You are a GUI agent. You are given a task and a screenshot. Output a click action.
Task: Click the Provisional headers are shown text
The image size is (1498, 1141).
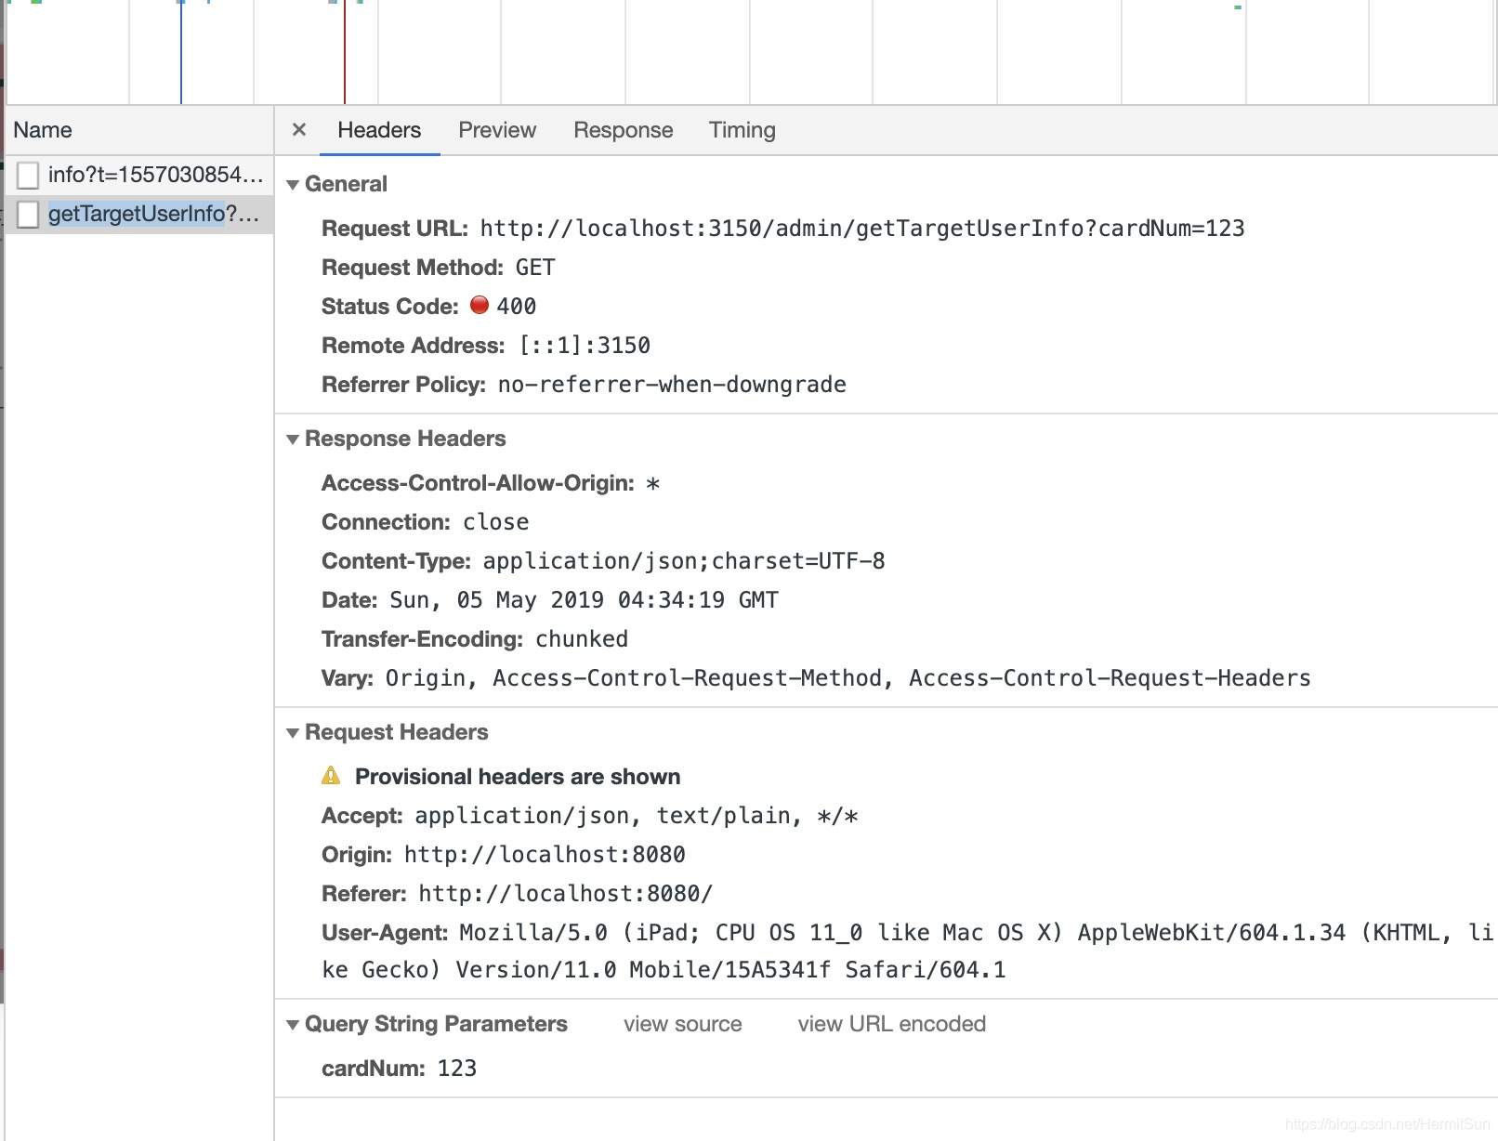518,777
